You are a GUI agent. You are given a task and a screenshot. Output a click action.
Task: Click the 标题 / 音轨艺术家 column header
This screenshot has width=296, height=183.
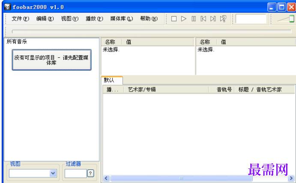265,90
